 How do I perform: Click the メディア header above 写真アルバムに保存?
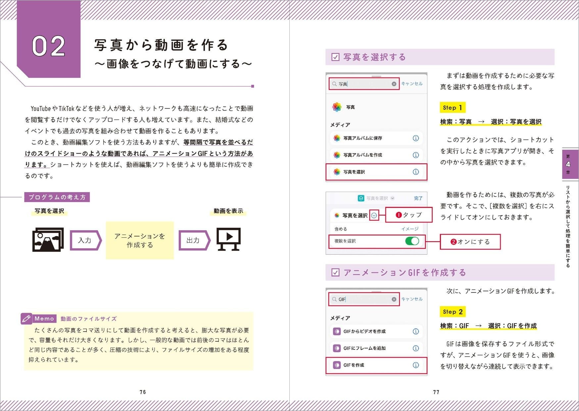tap(340, 125)
